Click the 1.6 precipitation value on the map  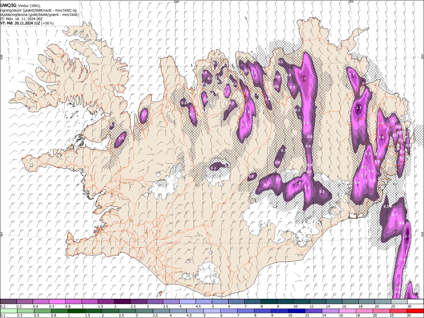(247, 112)
